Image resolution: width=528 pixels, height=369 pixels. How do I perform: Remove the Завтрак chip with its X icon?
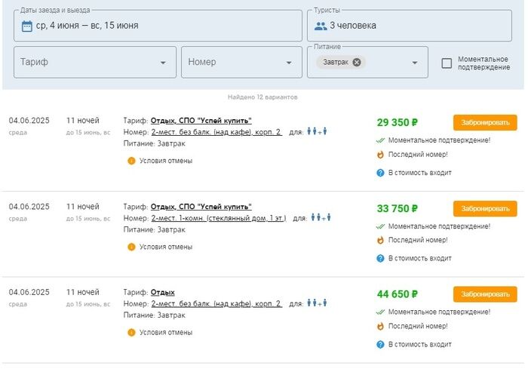pyautogui.click(x=357, y=63)
